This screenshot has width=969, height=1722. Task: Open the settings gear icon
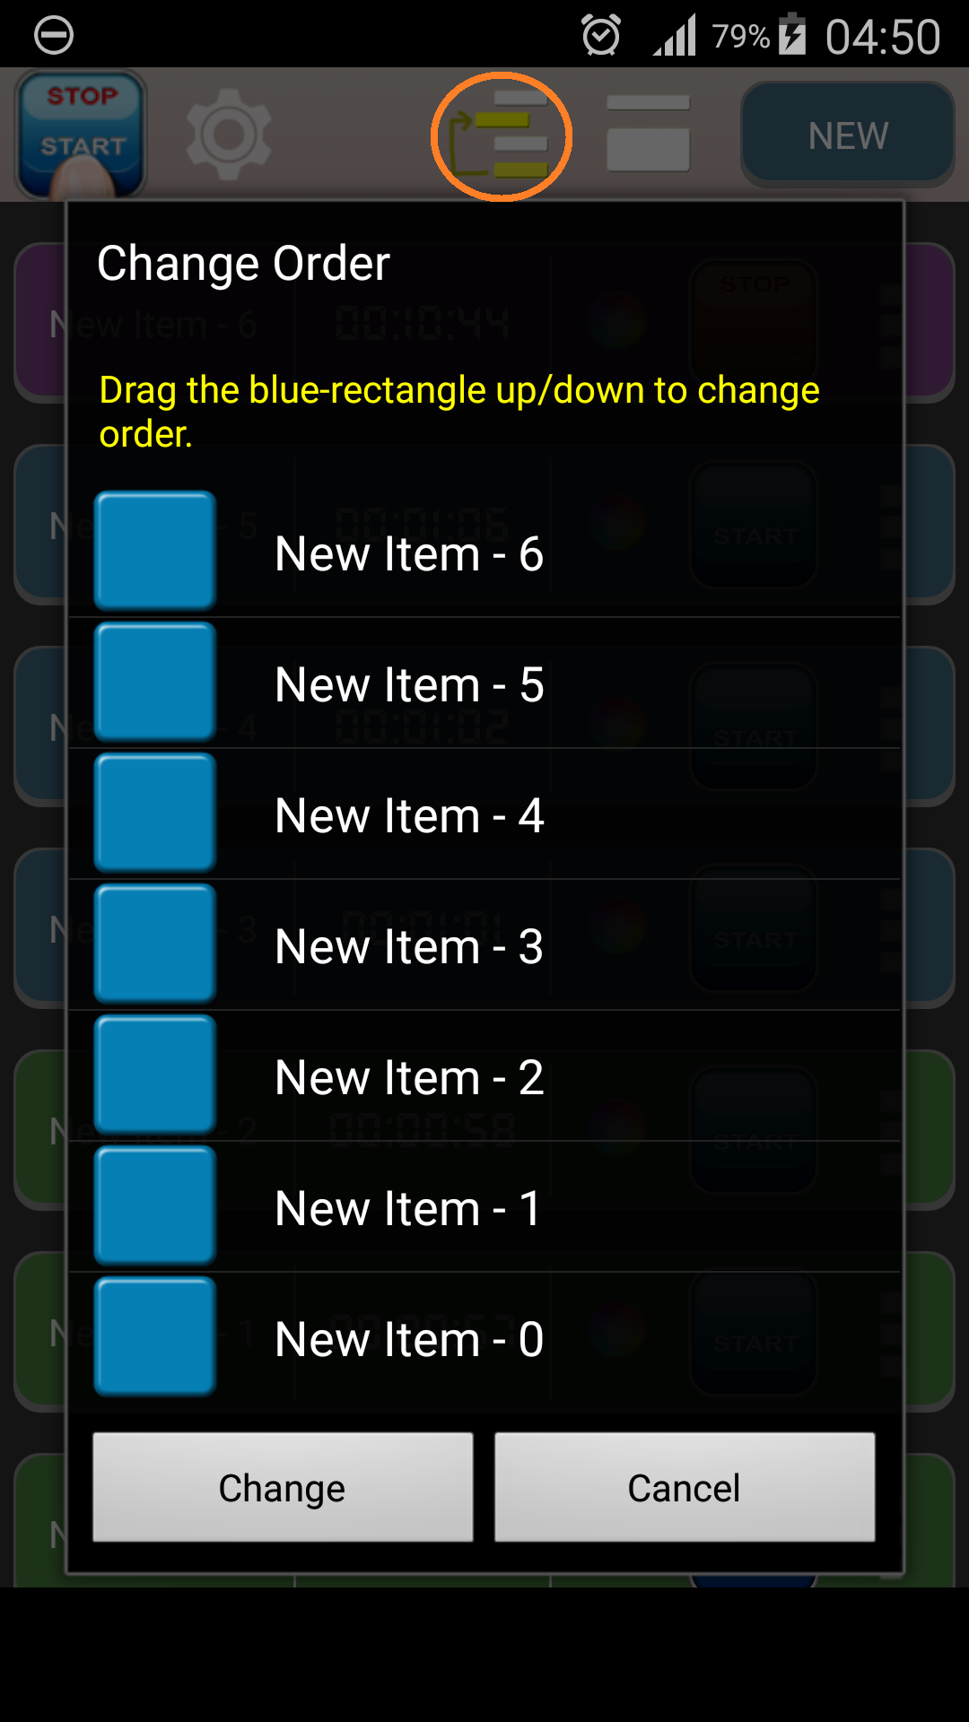(x=229, y=135)
